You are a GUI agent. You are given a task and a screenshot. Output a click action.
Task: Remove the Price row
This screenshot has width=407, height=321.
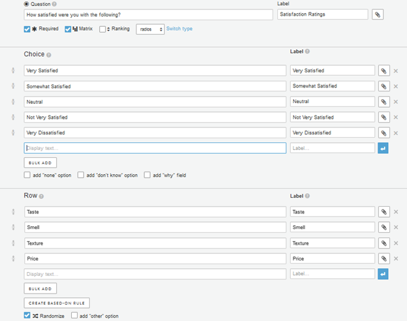coord(395,258)
